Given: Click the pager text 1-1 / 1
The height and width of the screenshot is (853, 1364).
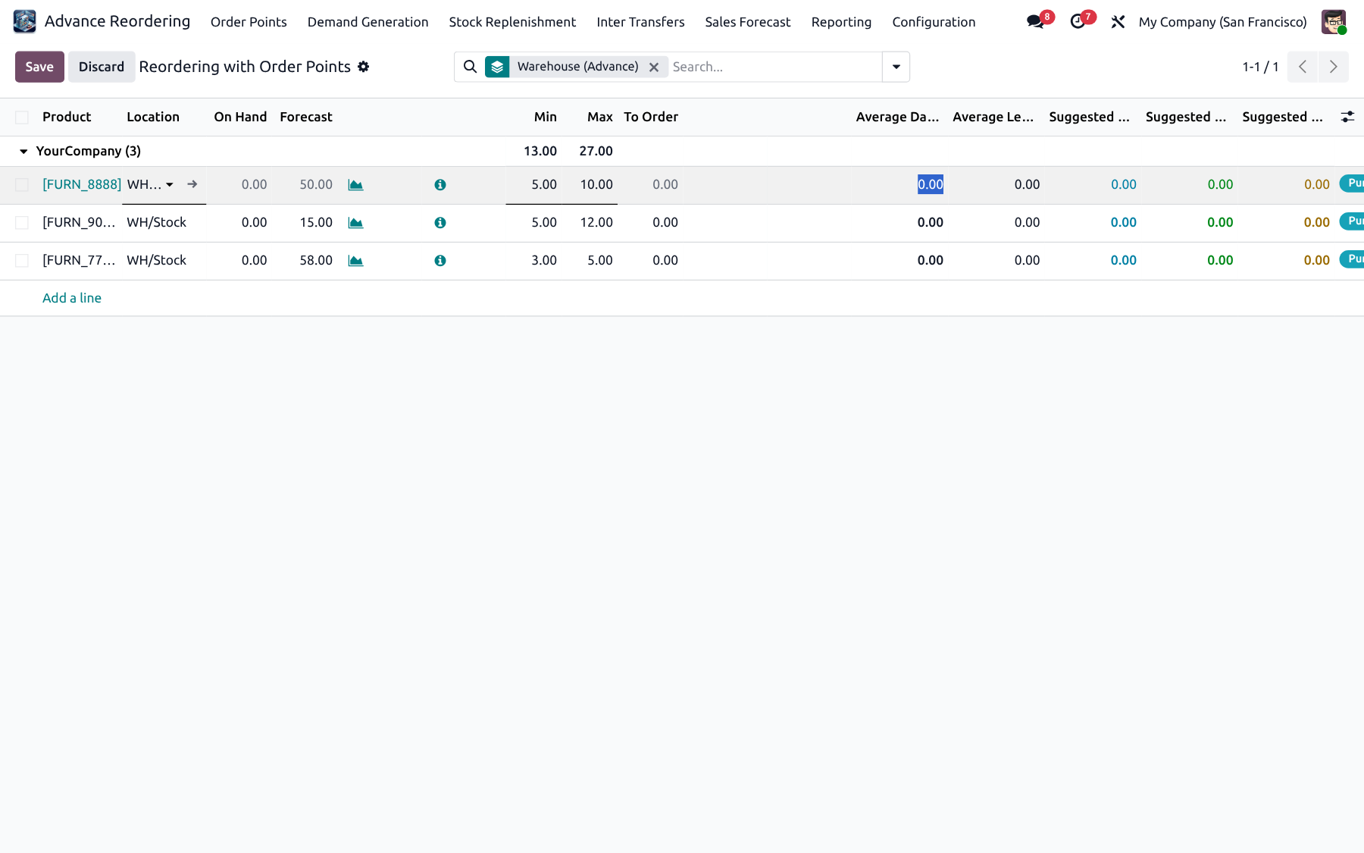Looking at the screenshot, I should point(1260,67).
